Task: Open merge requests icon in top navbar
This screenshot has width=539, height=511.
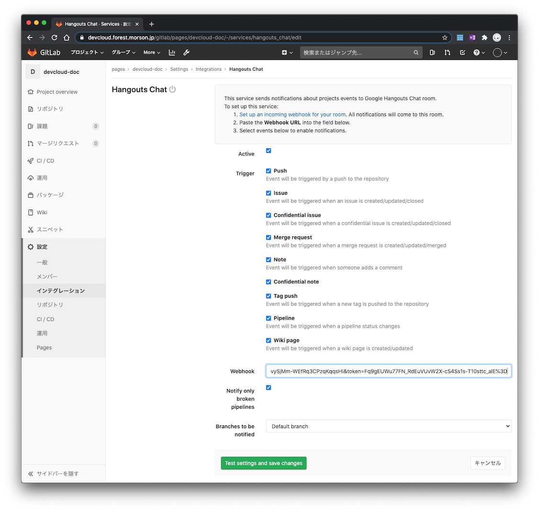Action: [447, 52]
